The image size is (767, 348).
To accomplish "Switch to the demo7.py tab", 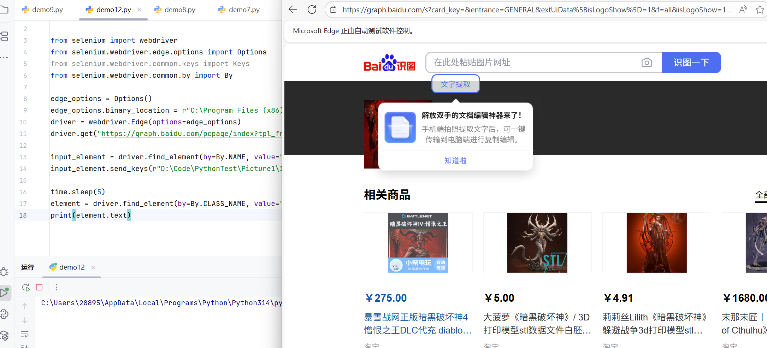I will click(x=239, y=10).
